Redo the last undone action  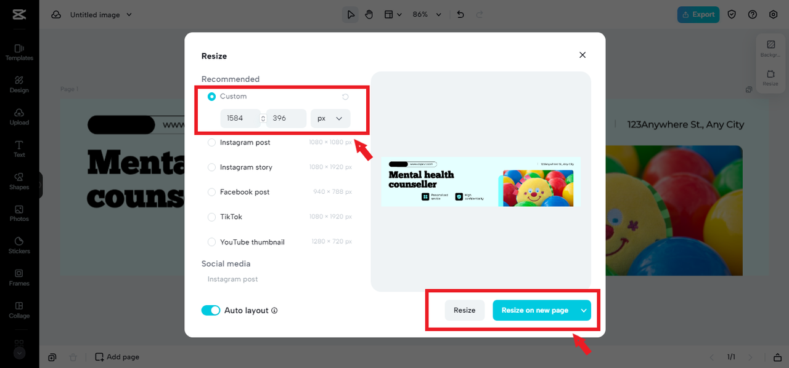[480, 14]
